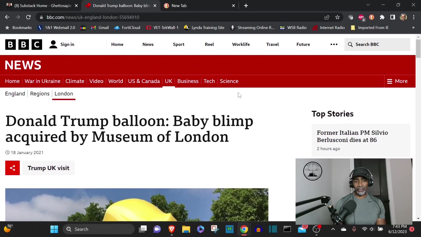This screenshot has height=237, width=421.
Task: Reload the current BBC page
Action: point(28,17)
